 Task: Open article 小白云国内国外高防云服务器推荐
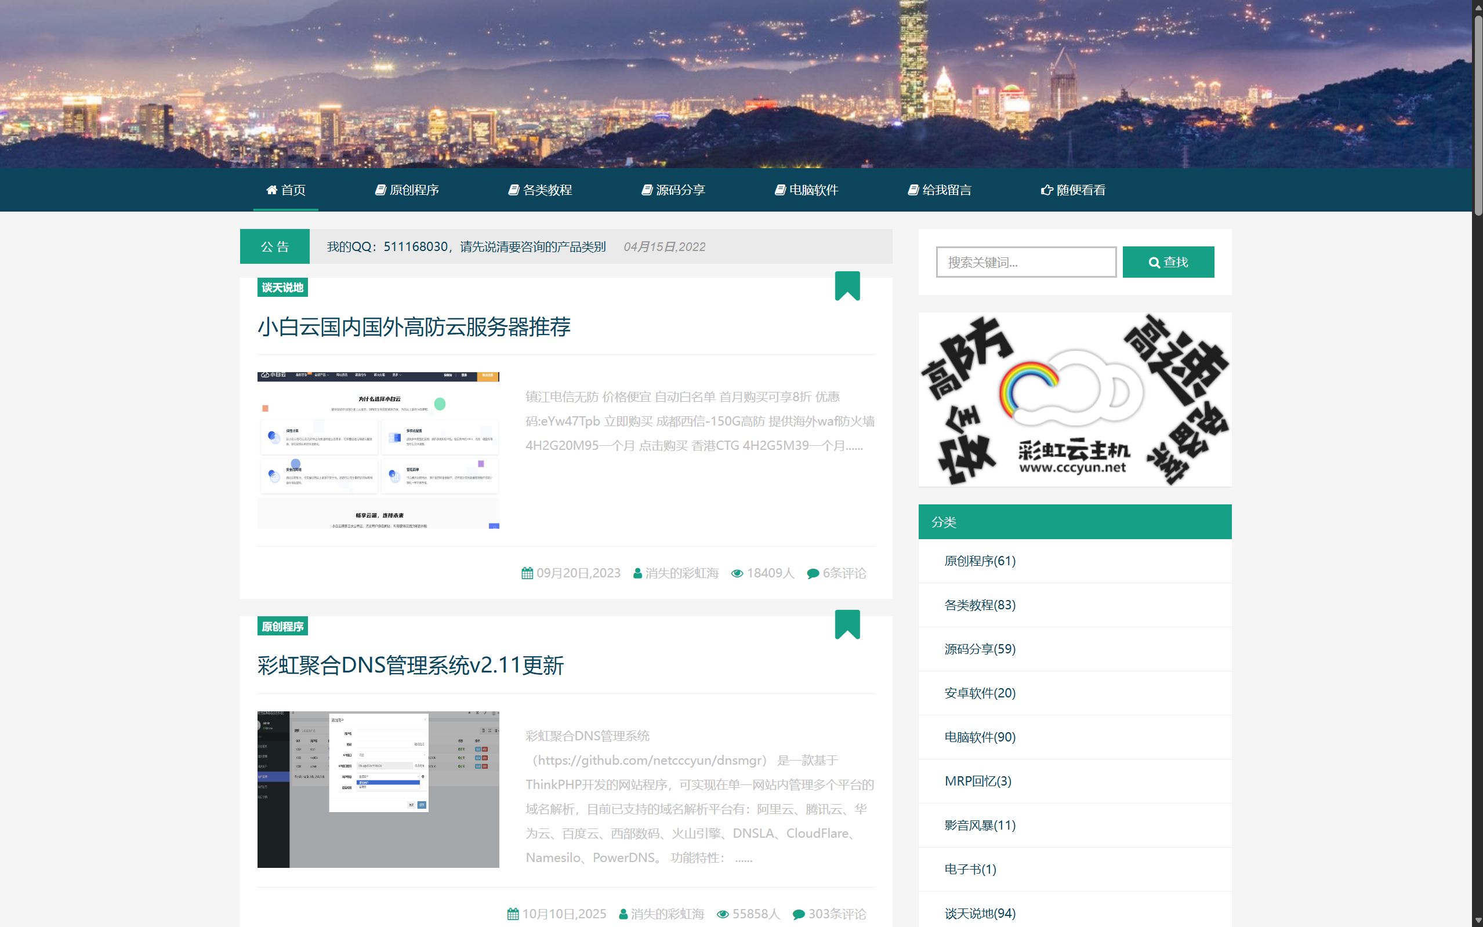[x=414, y=326]
